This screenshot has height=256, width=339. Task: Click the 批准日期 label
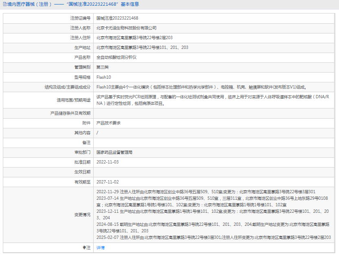coord(82,162)
